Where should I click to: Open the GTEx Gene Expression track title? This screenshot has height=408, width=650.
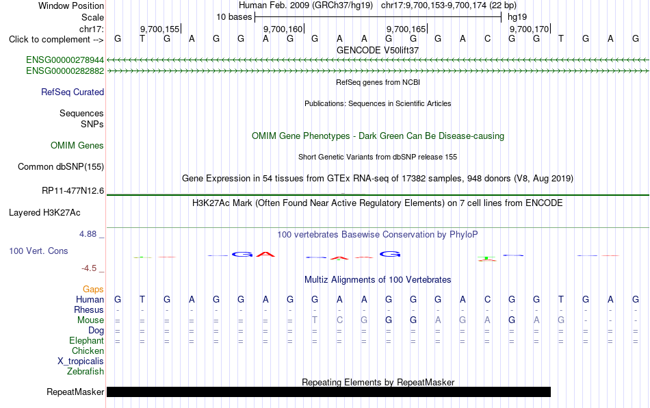pyautogui.click(x=378, y=178)
